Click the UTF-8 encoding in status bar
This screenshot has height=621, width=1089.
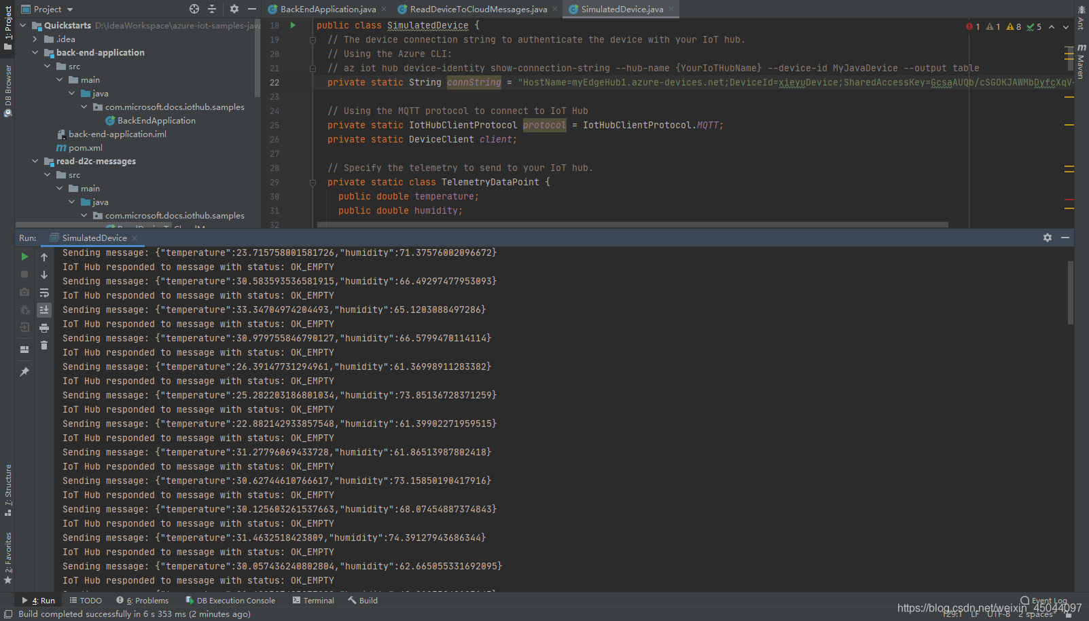tap(999, 614)
